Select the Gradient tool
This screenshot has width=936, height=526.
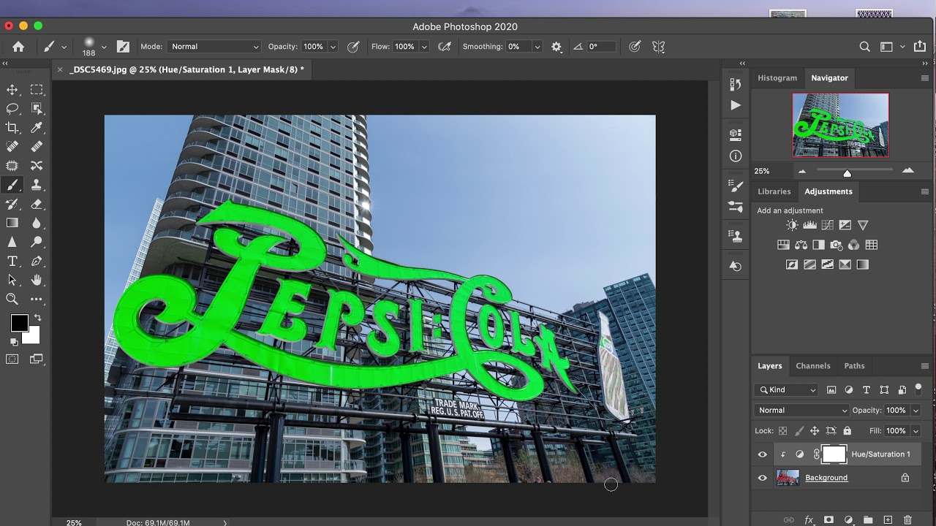pyautogui.click(x=12, y=223)
